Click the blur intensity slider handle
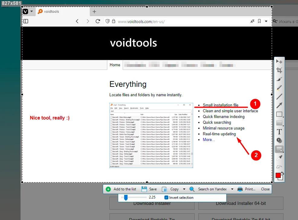This screenshot has height=220, width=298. pyautogui.click(x=126, y=198)
